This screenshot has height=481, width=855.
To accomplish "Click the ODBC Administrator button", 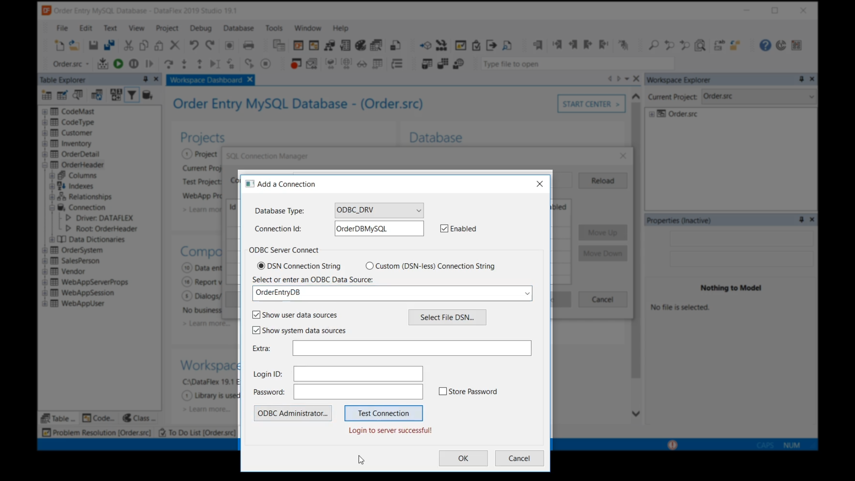I will click(293, 413).
